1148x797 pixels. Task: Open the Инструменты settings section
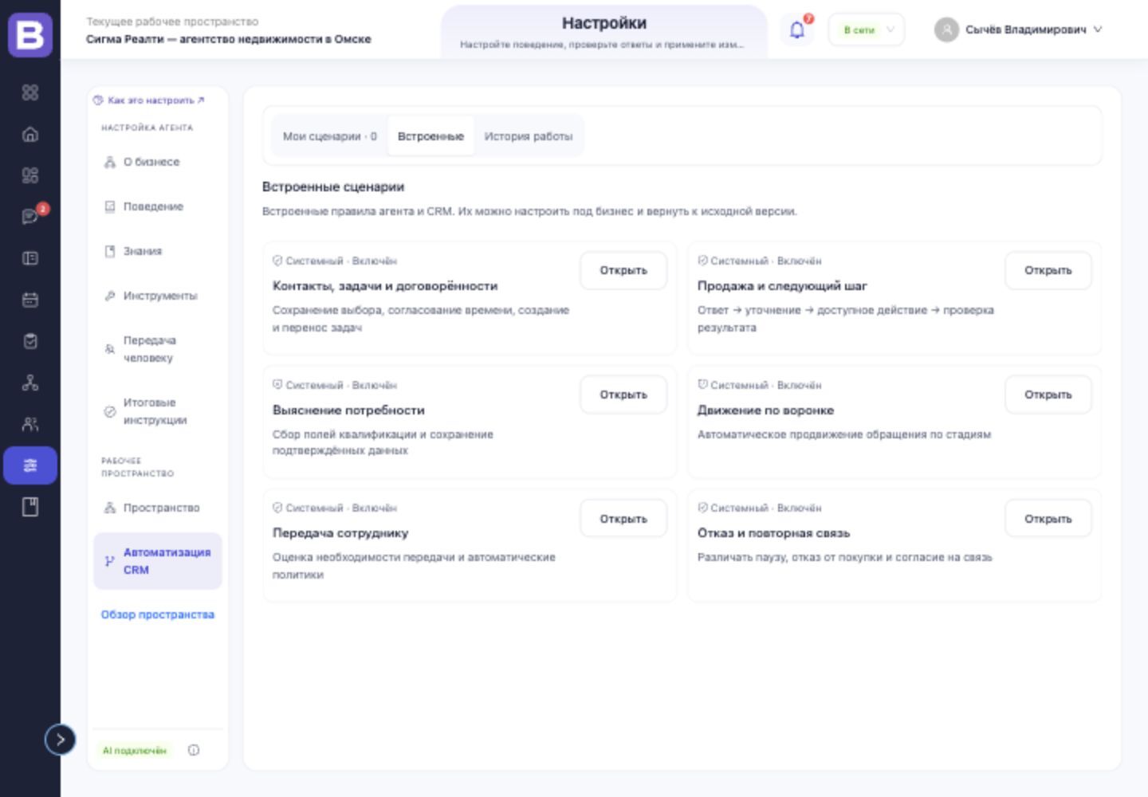pyautogui.click(x=157, y=296)
